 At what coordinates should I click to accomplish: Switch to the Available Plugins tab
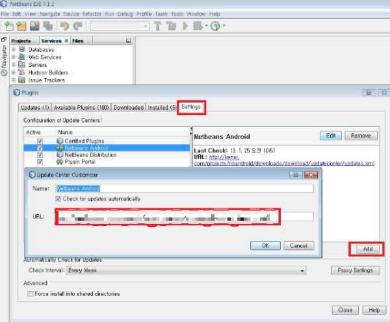(x=81, y=108)
